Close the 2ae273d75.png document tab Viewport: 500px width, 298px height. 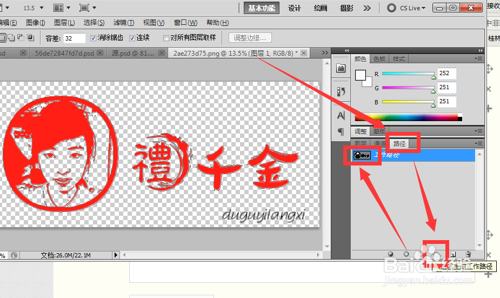coord(304,53)
